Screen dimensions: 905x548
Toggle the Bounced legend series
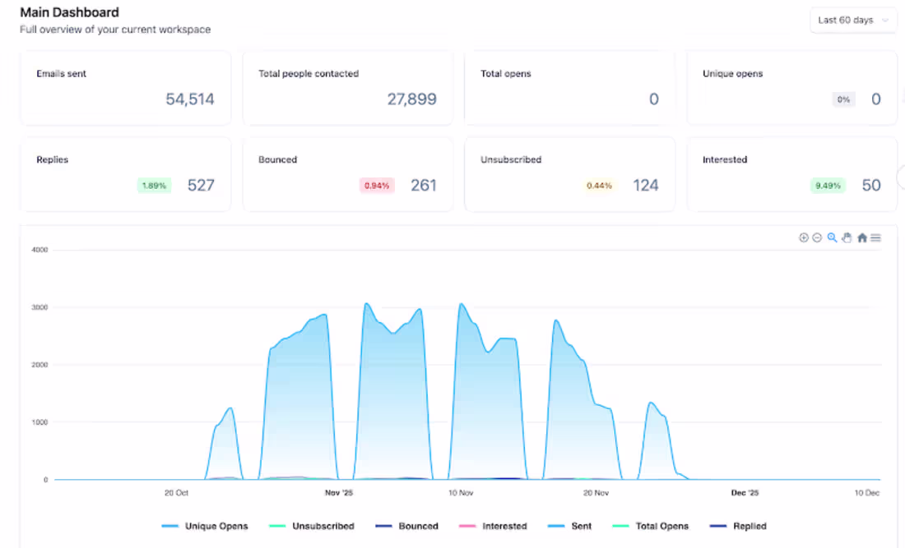407,526
